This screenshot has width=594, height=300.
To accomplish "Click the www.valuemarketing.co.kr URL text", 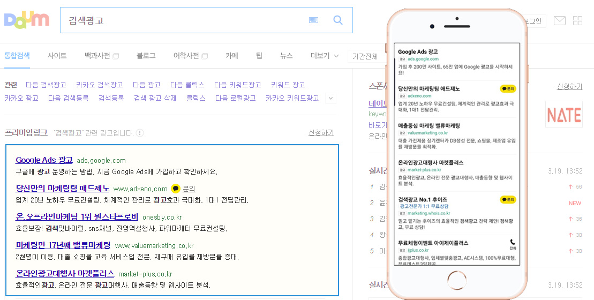I will click(x=154, y=246).
